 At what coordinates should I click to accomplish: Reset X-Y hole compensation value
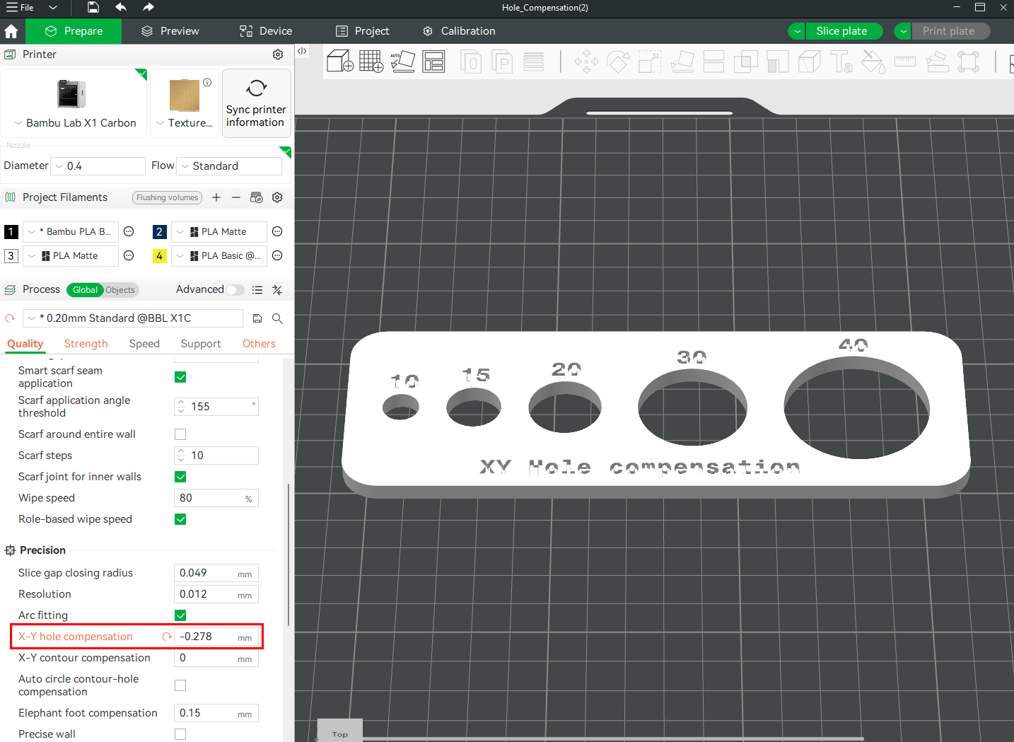167,637
